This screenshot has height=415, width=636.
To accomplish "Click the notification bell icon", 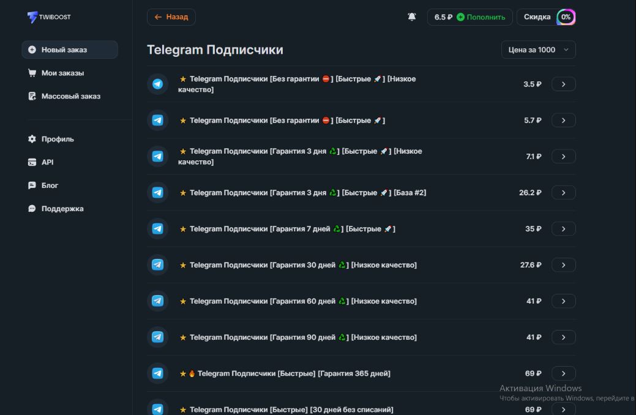I will (x=412, y=17).
